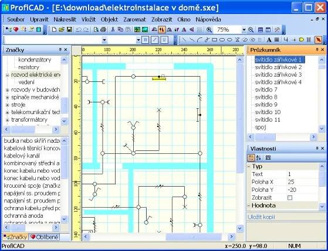
Task: Open settings with the hammer tools icon
Action: pyautogui.click(x=277, y=30)
